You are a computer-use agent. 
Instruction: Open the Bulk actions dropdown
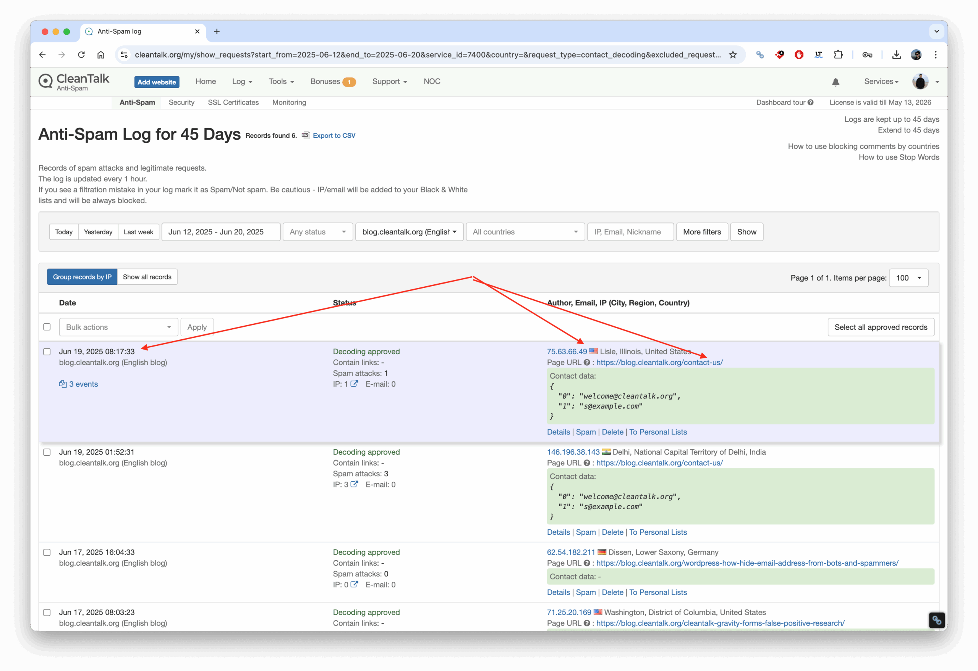(118, 327)
